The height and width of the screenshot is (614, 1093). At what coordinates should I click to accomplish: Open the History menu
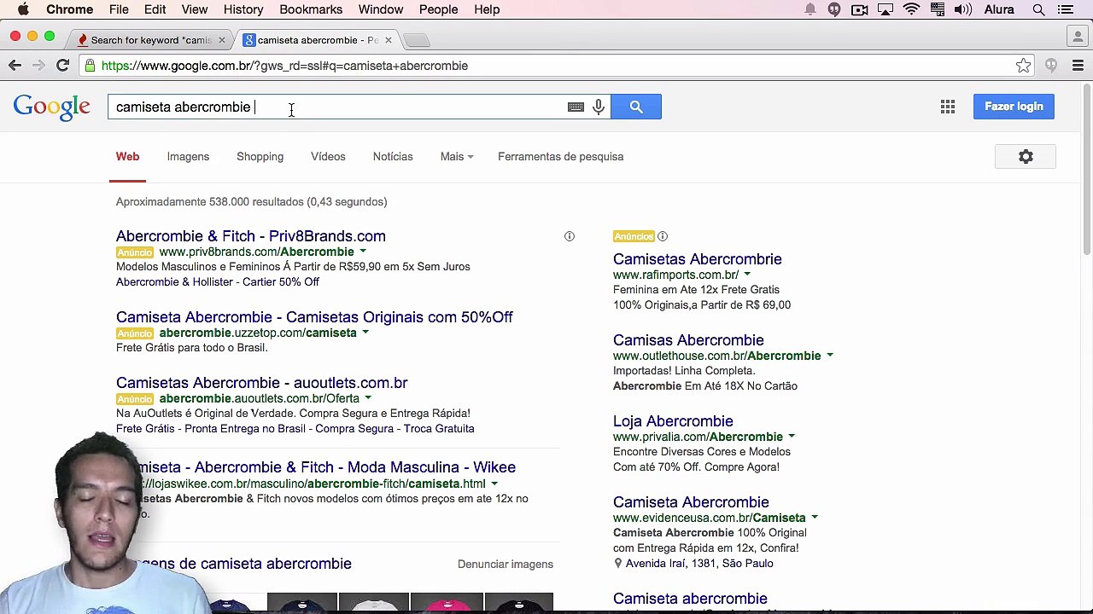(x=243, y=9)
